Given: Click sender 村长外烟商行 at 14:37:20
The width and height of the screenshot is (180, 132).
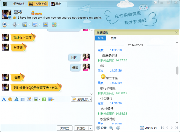Looking at the screenshot, I should pos(106,60).
